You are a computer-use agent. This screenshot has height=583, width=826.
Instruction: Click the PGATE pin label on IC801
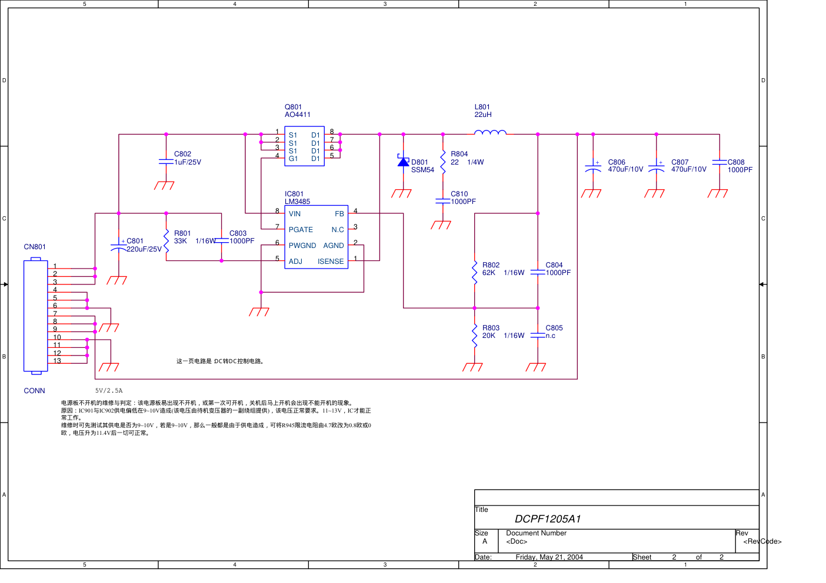click(x=301, y=230)
